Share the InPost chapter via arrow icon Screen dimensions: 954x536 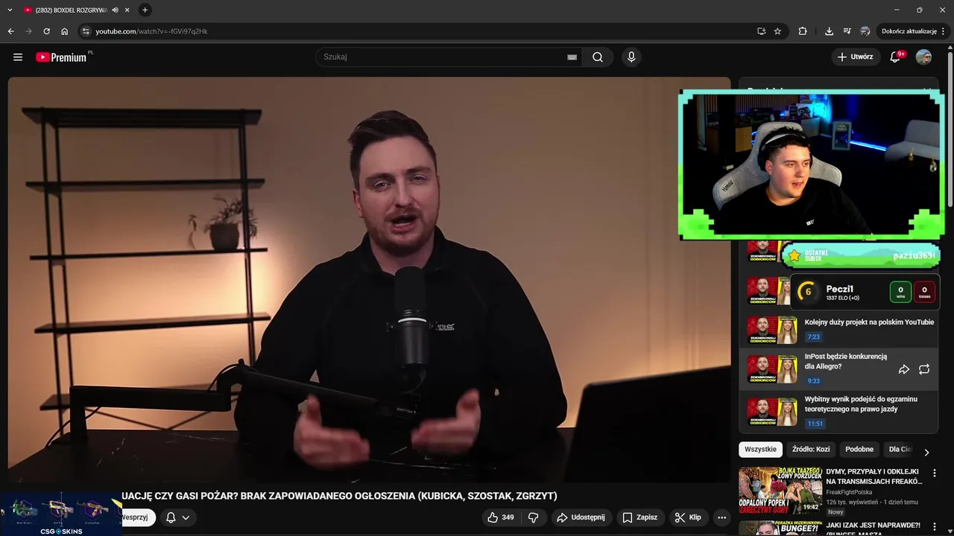coord(903,369)
